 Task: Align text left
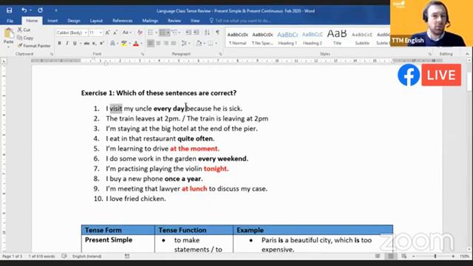[151, 44]
